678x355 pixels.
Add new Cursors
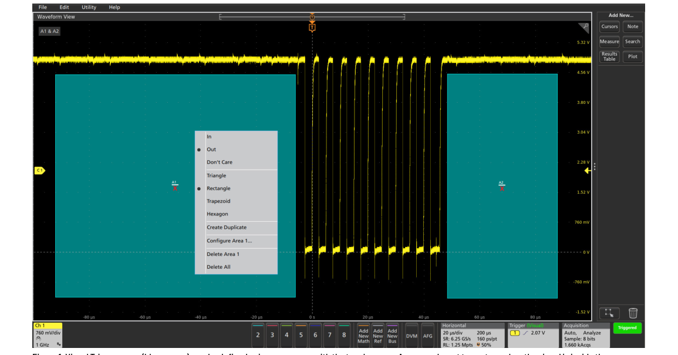click(609, 26)
